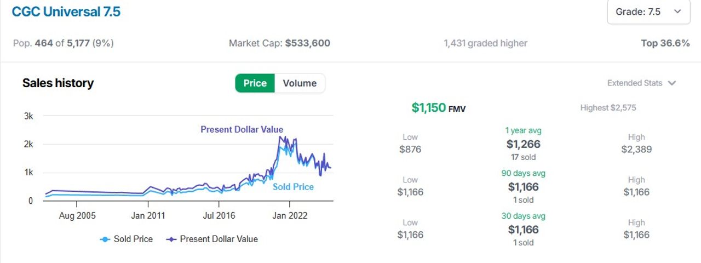Click the Market Cap $533,600 value
The width and height of the screenshot is (701, 263).
click(x=308, y=43)
